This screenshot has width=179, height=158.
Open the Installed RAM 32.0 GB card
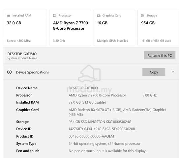click(25, 28)
